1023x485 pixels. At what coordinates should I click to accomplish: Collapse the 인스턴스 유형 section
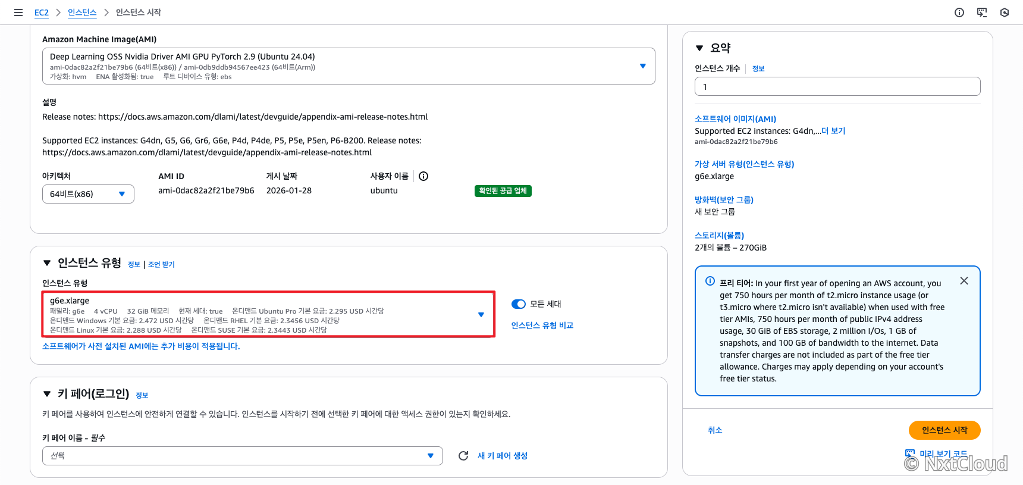click(47, 263)
